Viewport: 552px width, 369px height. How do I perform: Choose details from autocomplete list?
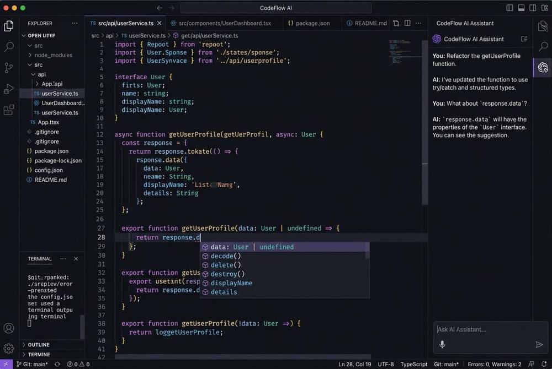(284, 292)
